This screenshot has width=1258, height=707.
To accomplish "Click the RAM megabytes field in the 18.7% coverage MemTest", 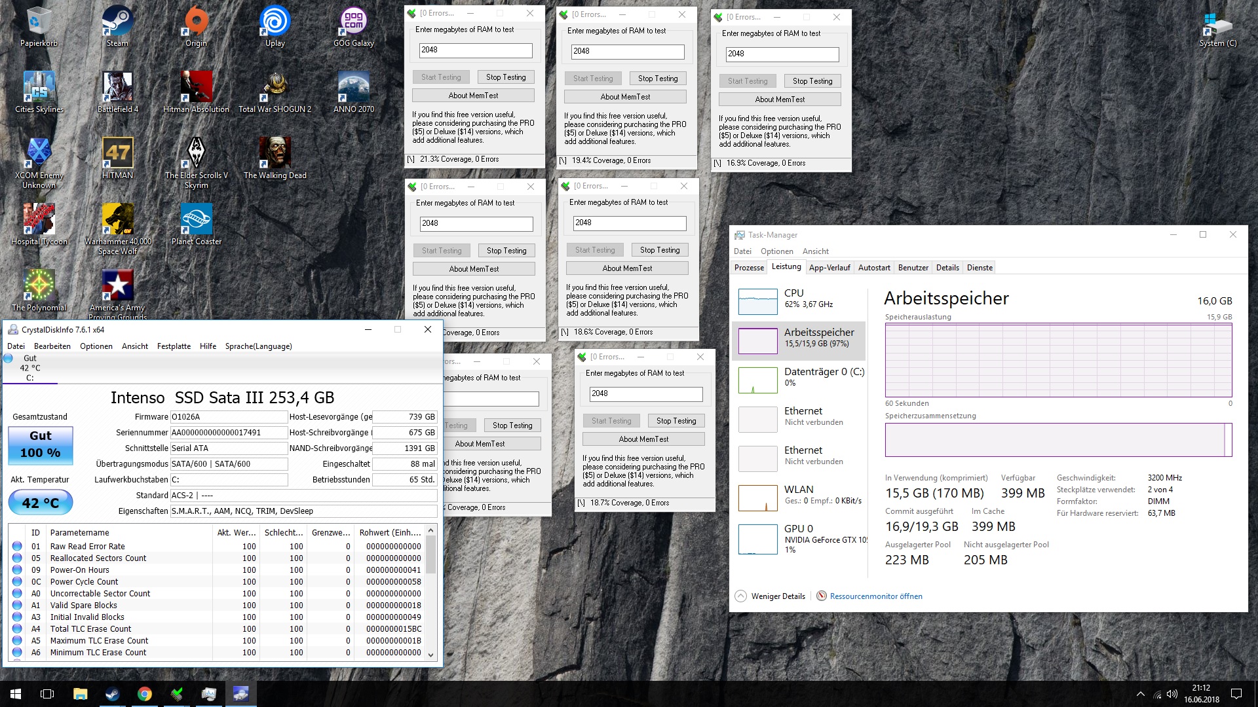I will pyautogui.click(x=645, y=394).
